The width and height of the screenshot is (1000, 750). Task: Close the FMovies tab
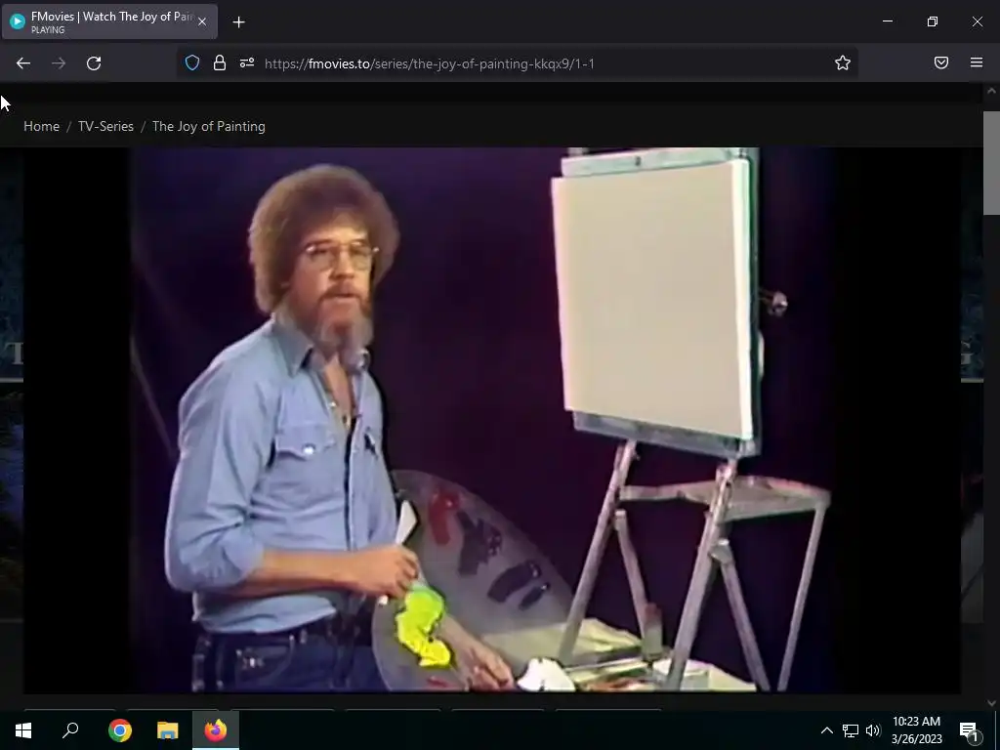click(x=202, y=21)
